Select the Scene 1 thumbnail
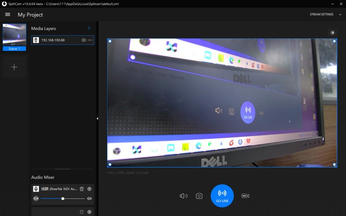This screenshot has height=216, width=346. pos(14,35)
